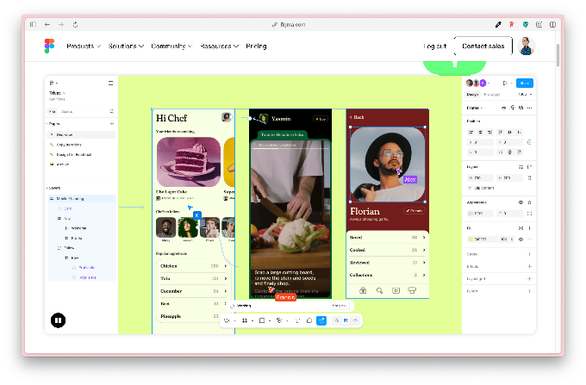Go back in the browser

tap(47, 24)
